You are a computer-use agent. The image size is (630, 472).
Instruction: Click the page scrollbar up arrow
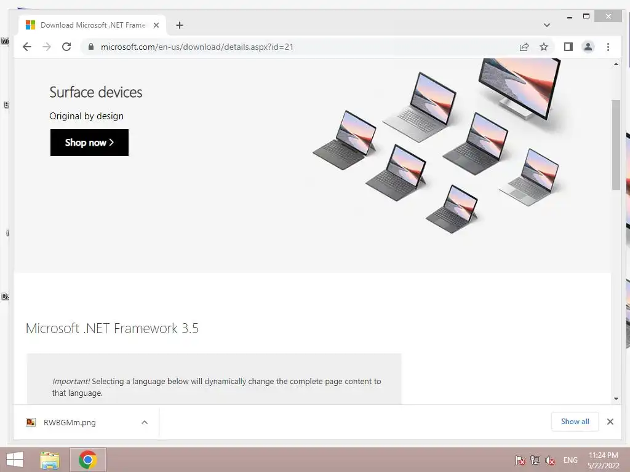pos(616,64)
